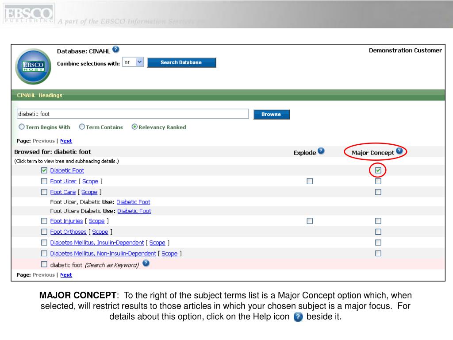Click the top Next page link
Screen dimensions: 453x340
pyautogui.click(x=66, y=141)
